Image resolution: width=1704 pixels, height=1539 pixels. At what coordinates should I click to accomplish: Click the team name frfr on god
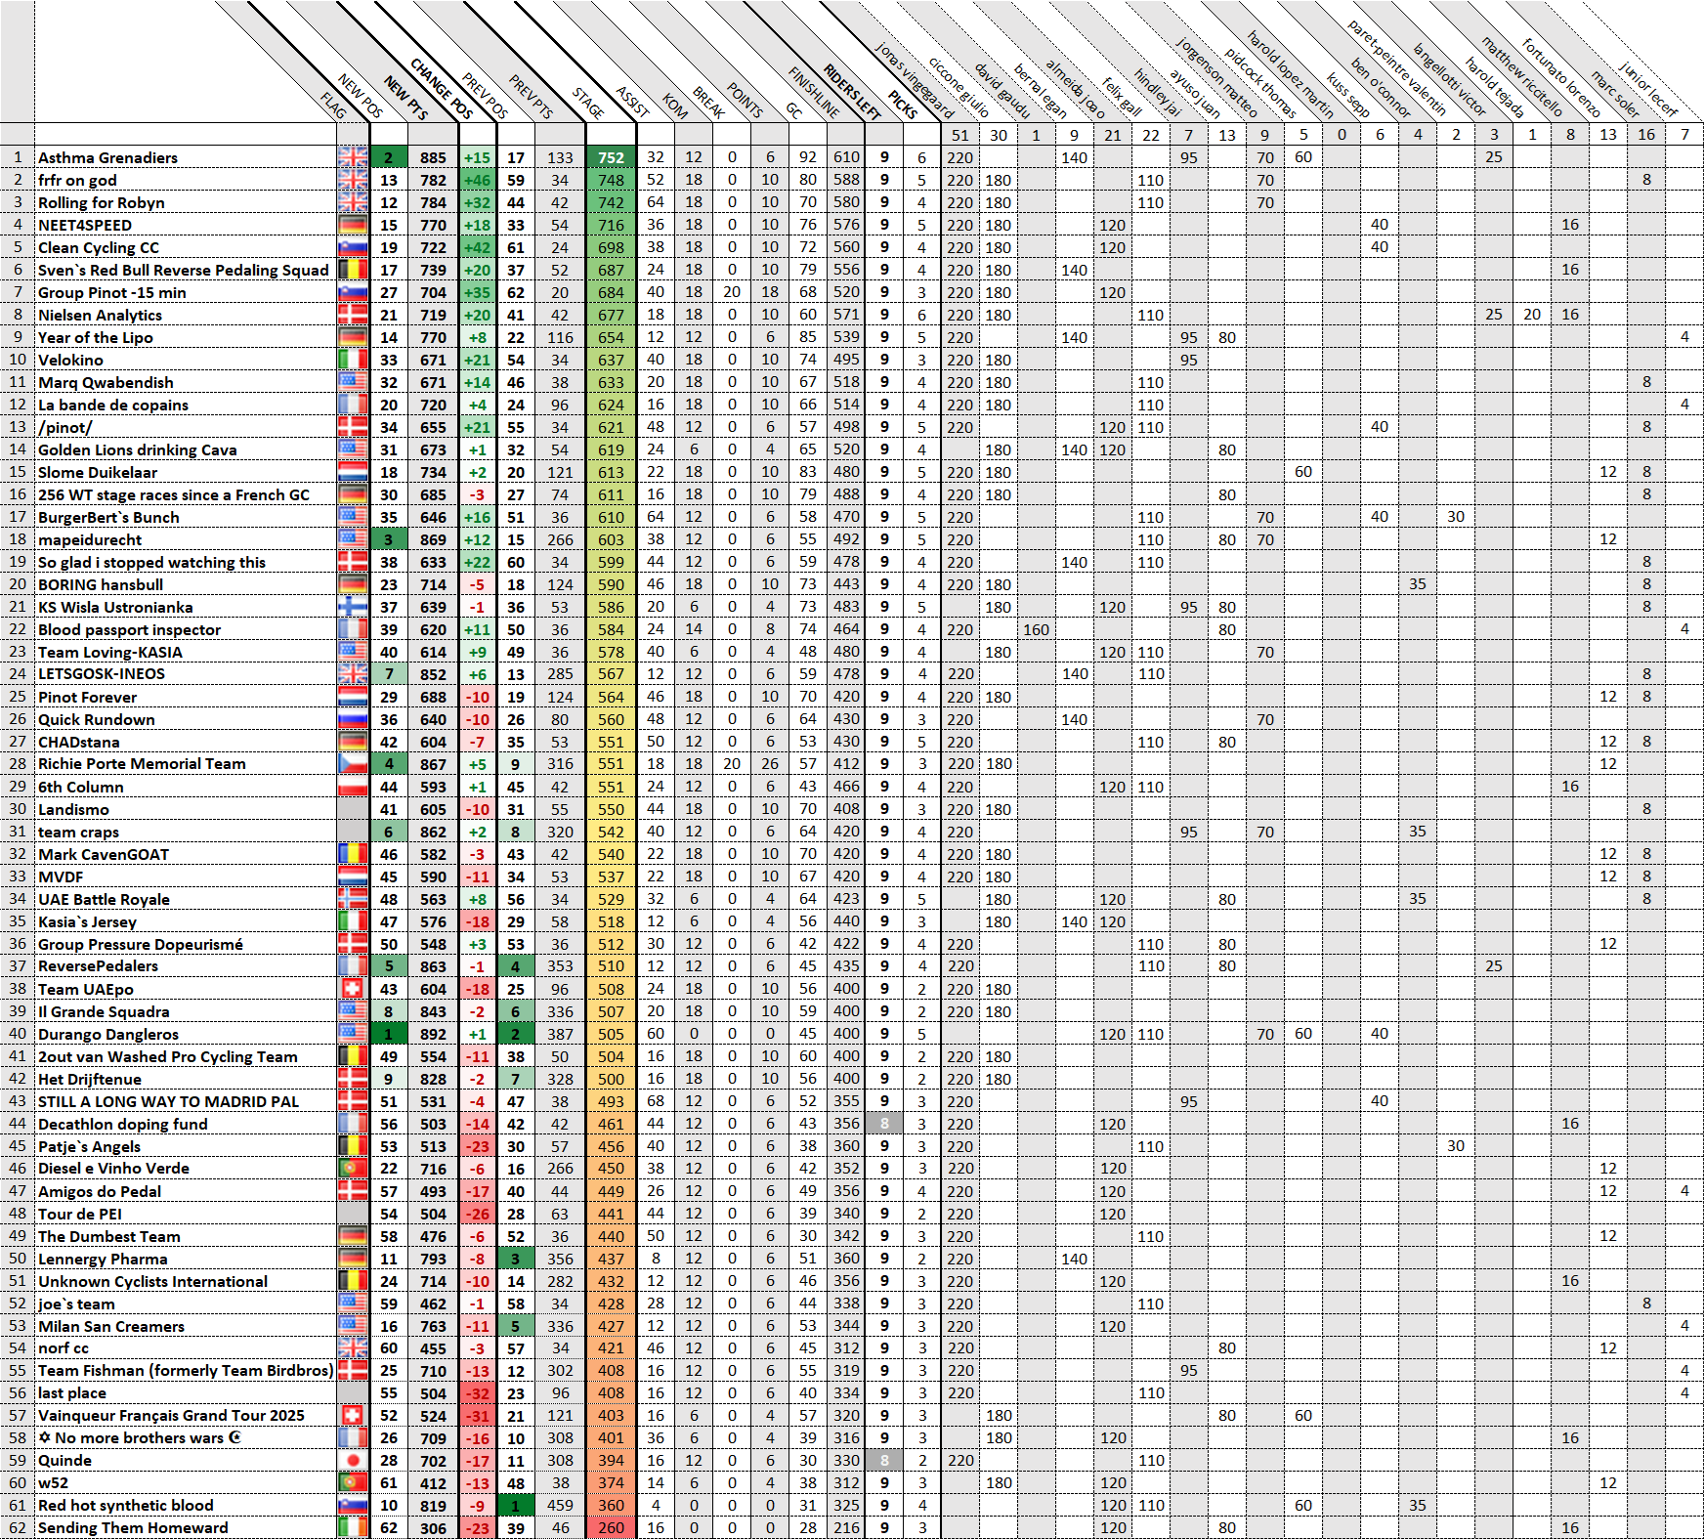[x=78, y=180]
